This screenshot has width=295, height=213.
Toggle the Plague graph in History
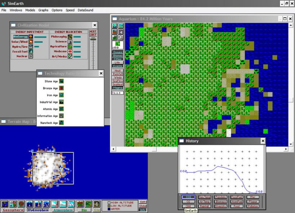click(253, 202)
